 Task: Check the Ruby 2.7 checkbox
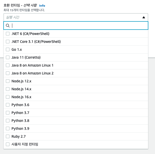(8, 136)
